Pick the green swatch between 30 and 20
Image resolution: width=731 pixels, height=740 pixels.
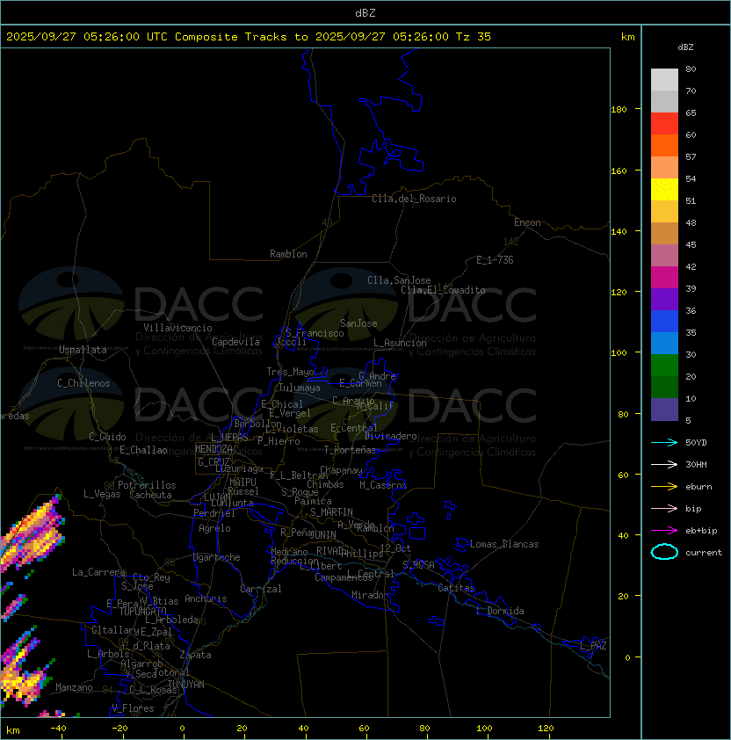click(x=664, y=366)
